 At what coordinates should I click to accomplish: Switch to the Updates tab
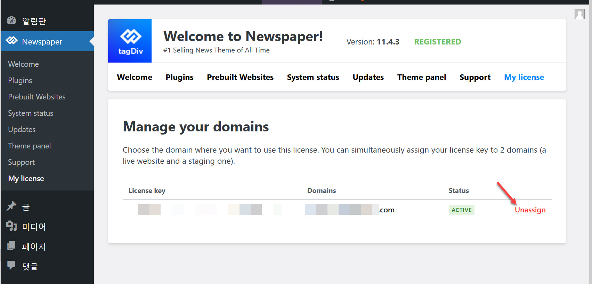pyautogui.click(x=368, y=77)
